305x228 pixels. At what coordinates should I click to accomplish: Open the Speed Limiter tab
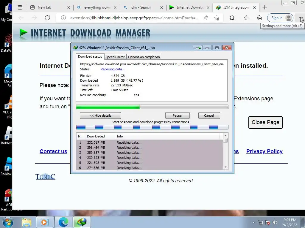tap(115, 57)
